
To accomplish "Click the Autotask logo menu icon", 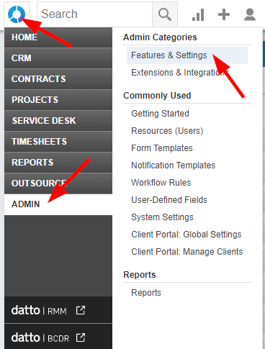I will click(17, 14).
